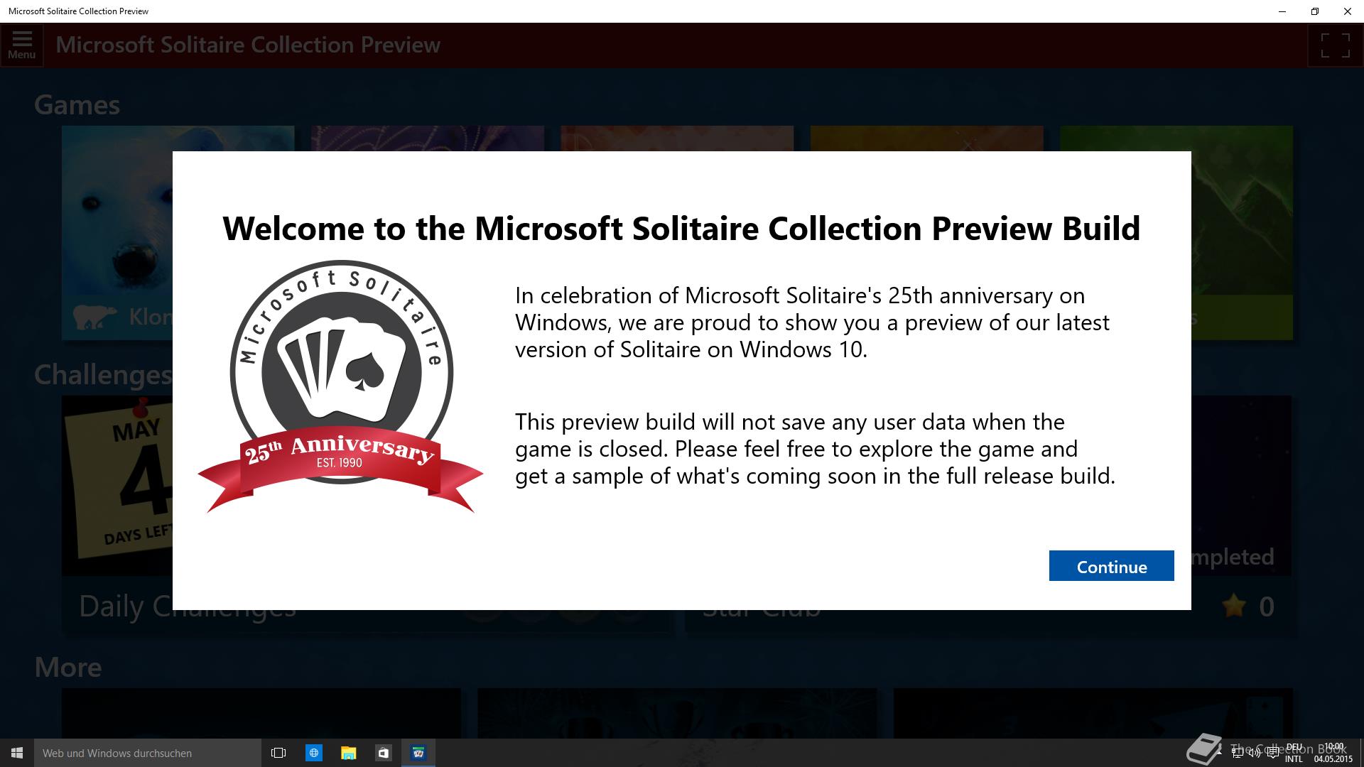Restore down the Solitaire Collection window
The image size is (1364, 767).
click(1315, 11)
